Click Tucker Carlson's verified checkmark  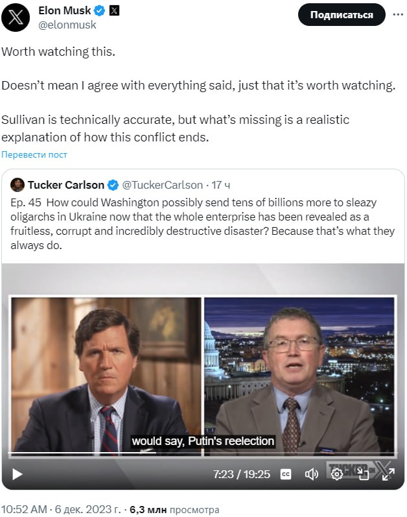click(x=113, y=185)
